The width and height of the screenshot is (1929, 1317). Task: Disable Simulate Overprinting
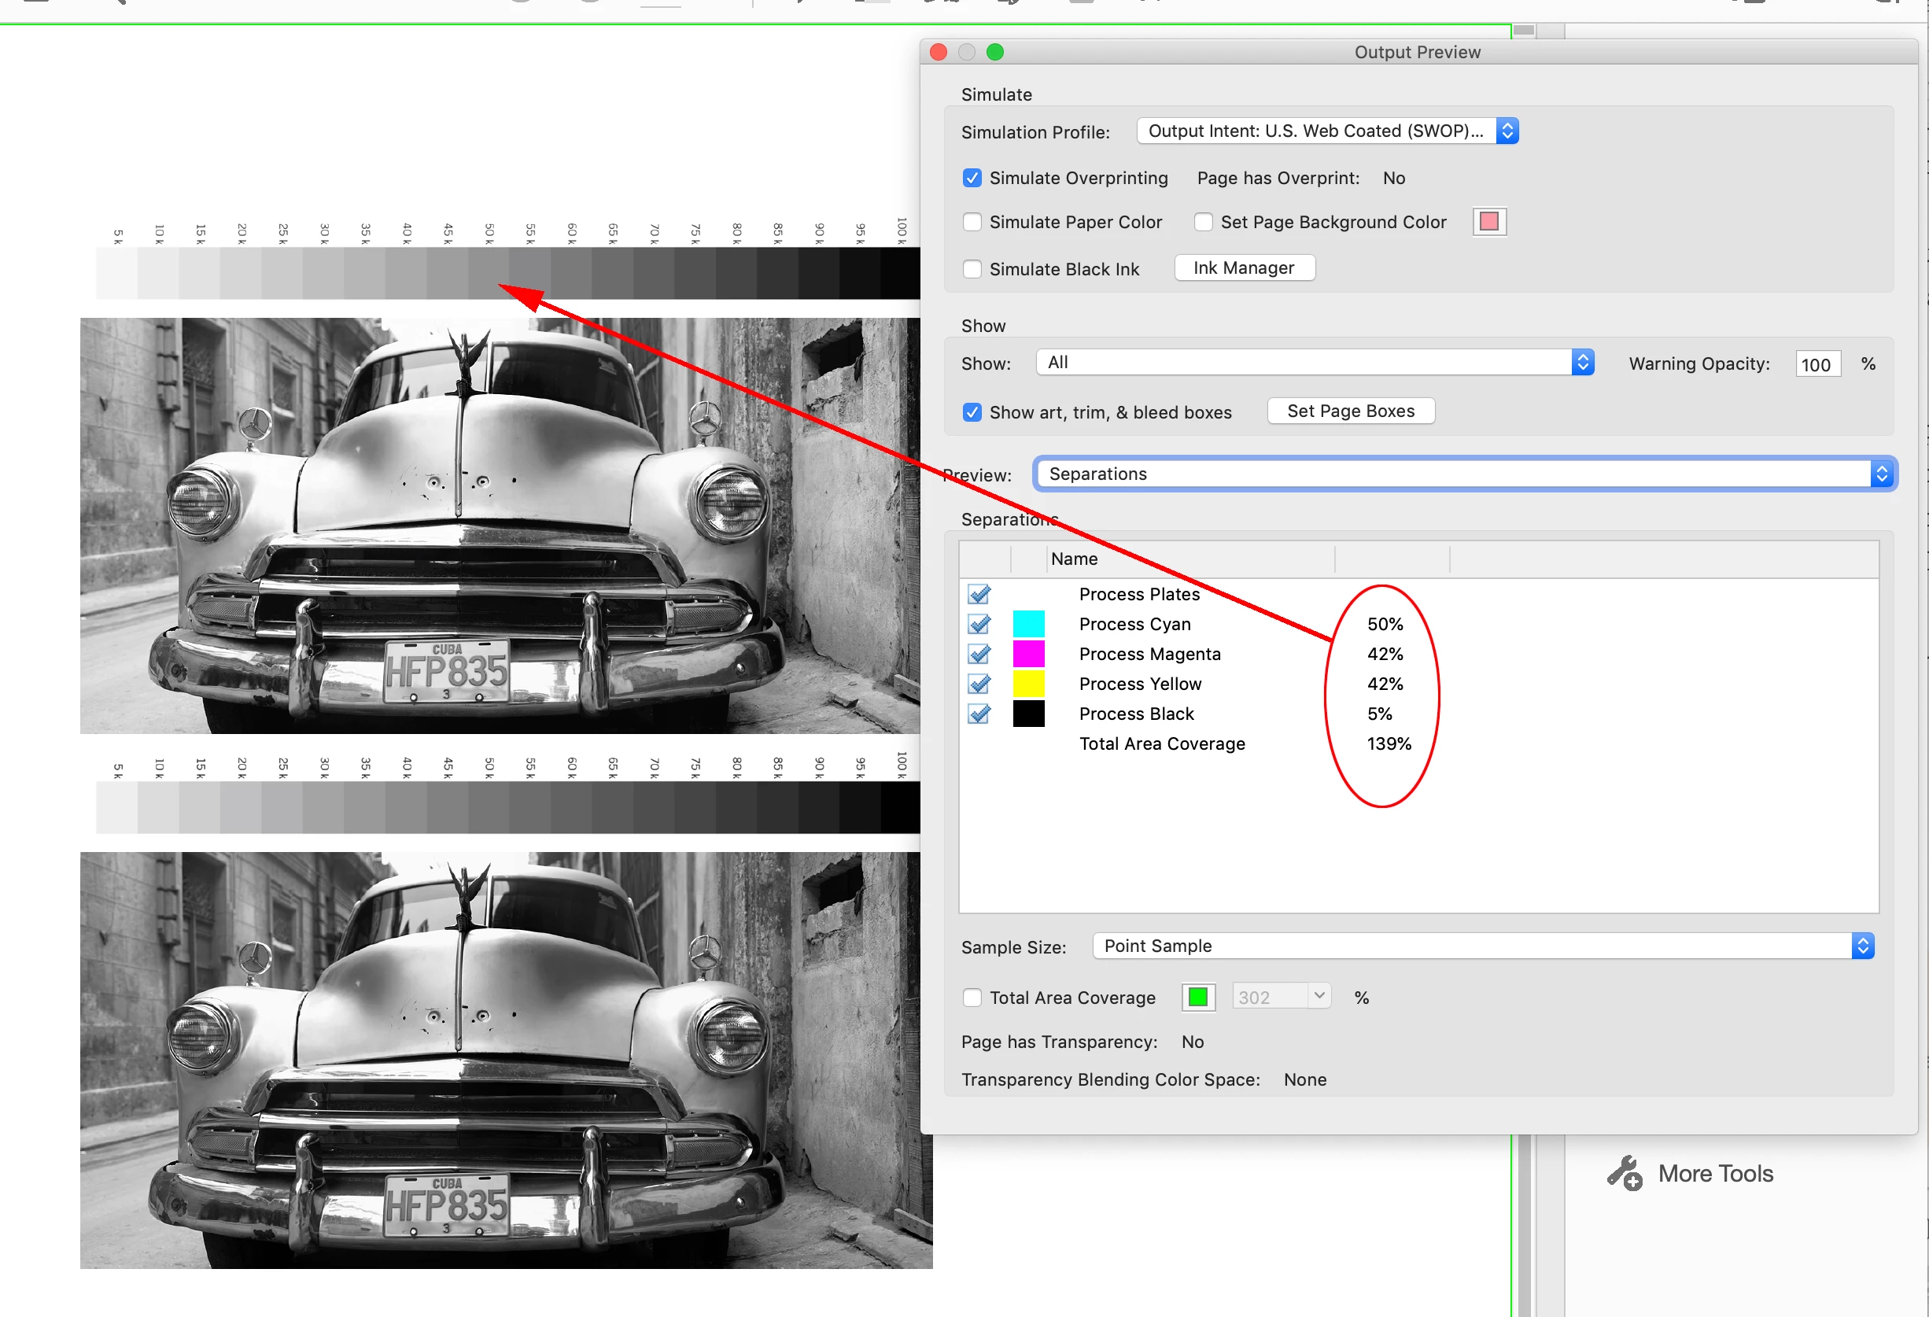[x=972, y=179]
